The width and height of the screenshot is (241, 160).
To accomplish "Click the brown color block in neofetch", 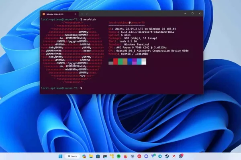I will 125,62.
